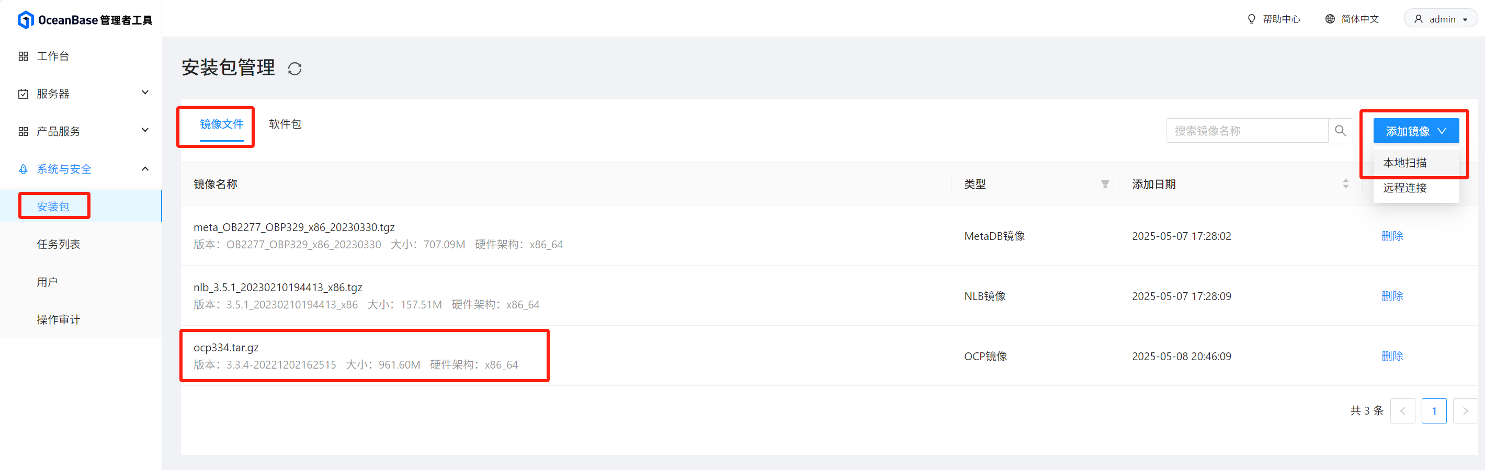Open the 添加镜像 dropdown button
Viewport: 1485px width, 470px height.
pos(1416,131)
